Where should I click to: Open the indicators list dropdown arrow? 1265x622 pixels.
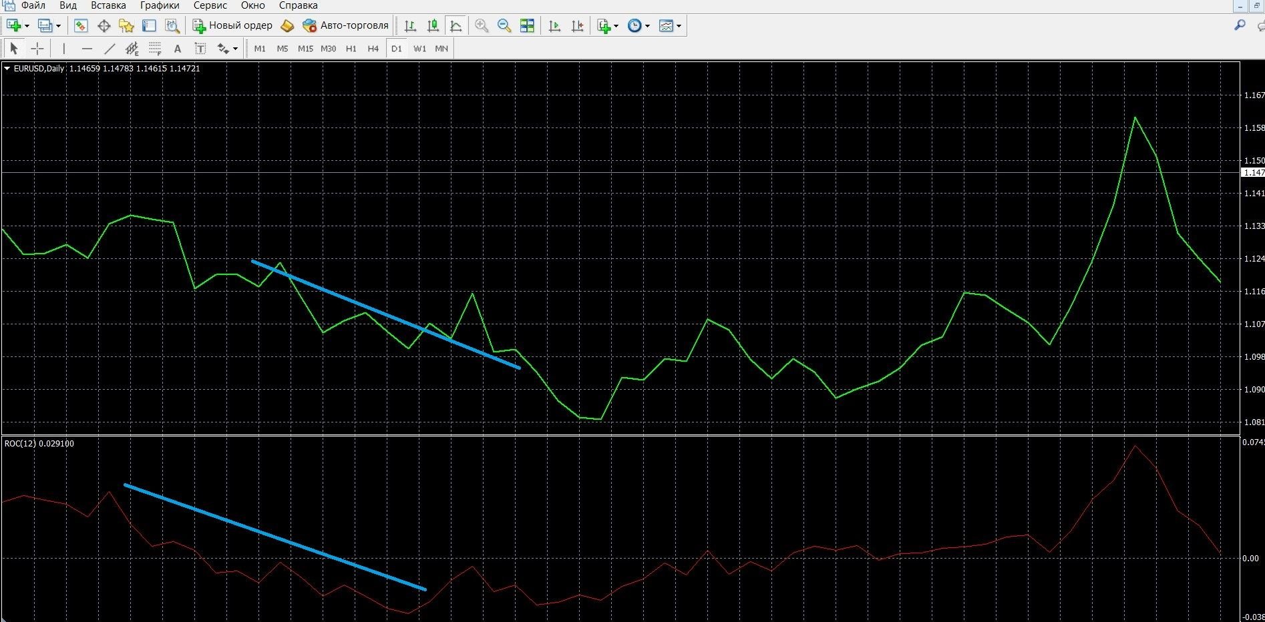616,26
